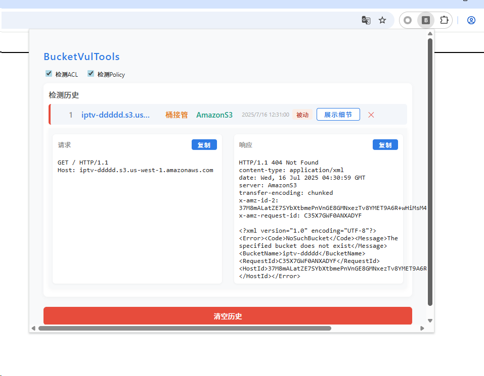Click the red 清空历史 button
This screenshot has width=484, height=376.
228,315
